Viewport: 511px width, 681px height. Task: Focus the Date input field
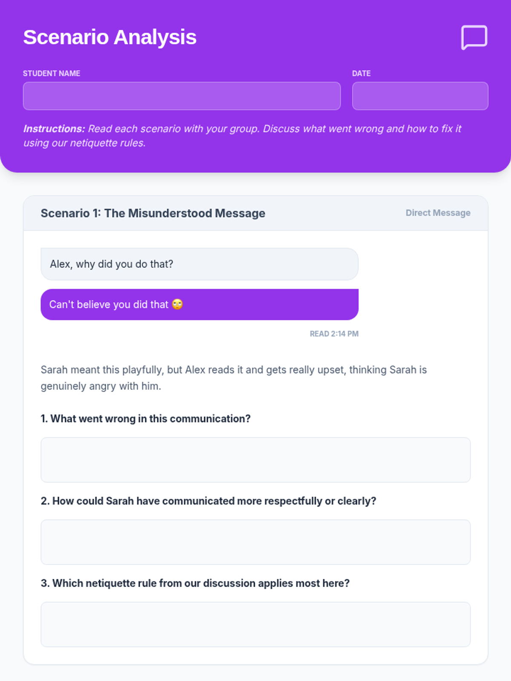tap(420, 96)
